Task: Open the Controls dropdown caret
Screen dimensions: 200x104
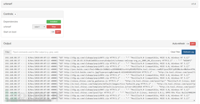Action: [x=15, y=14]
